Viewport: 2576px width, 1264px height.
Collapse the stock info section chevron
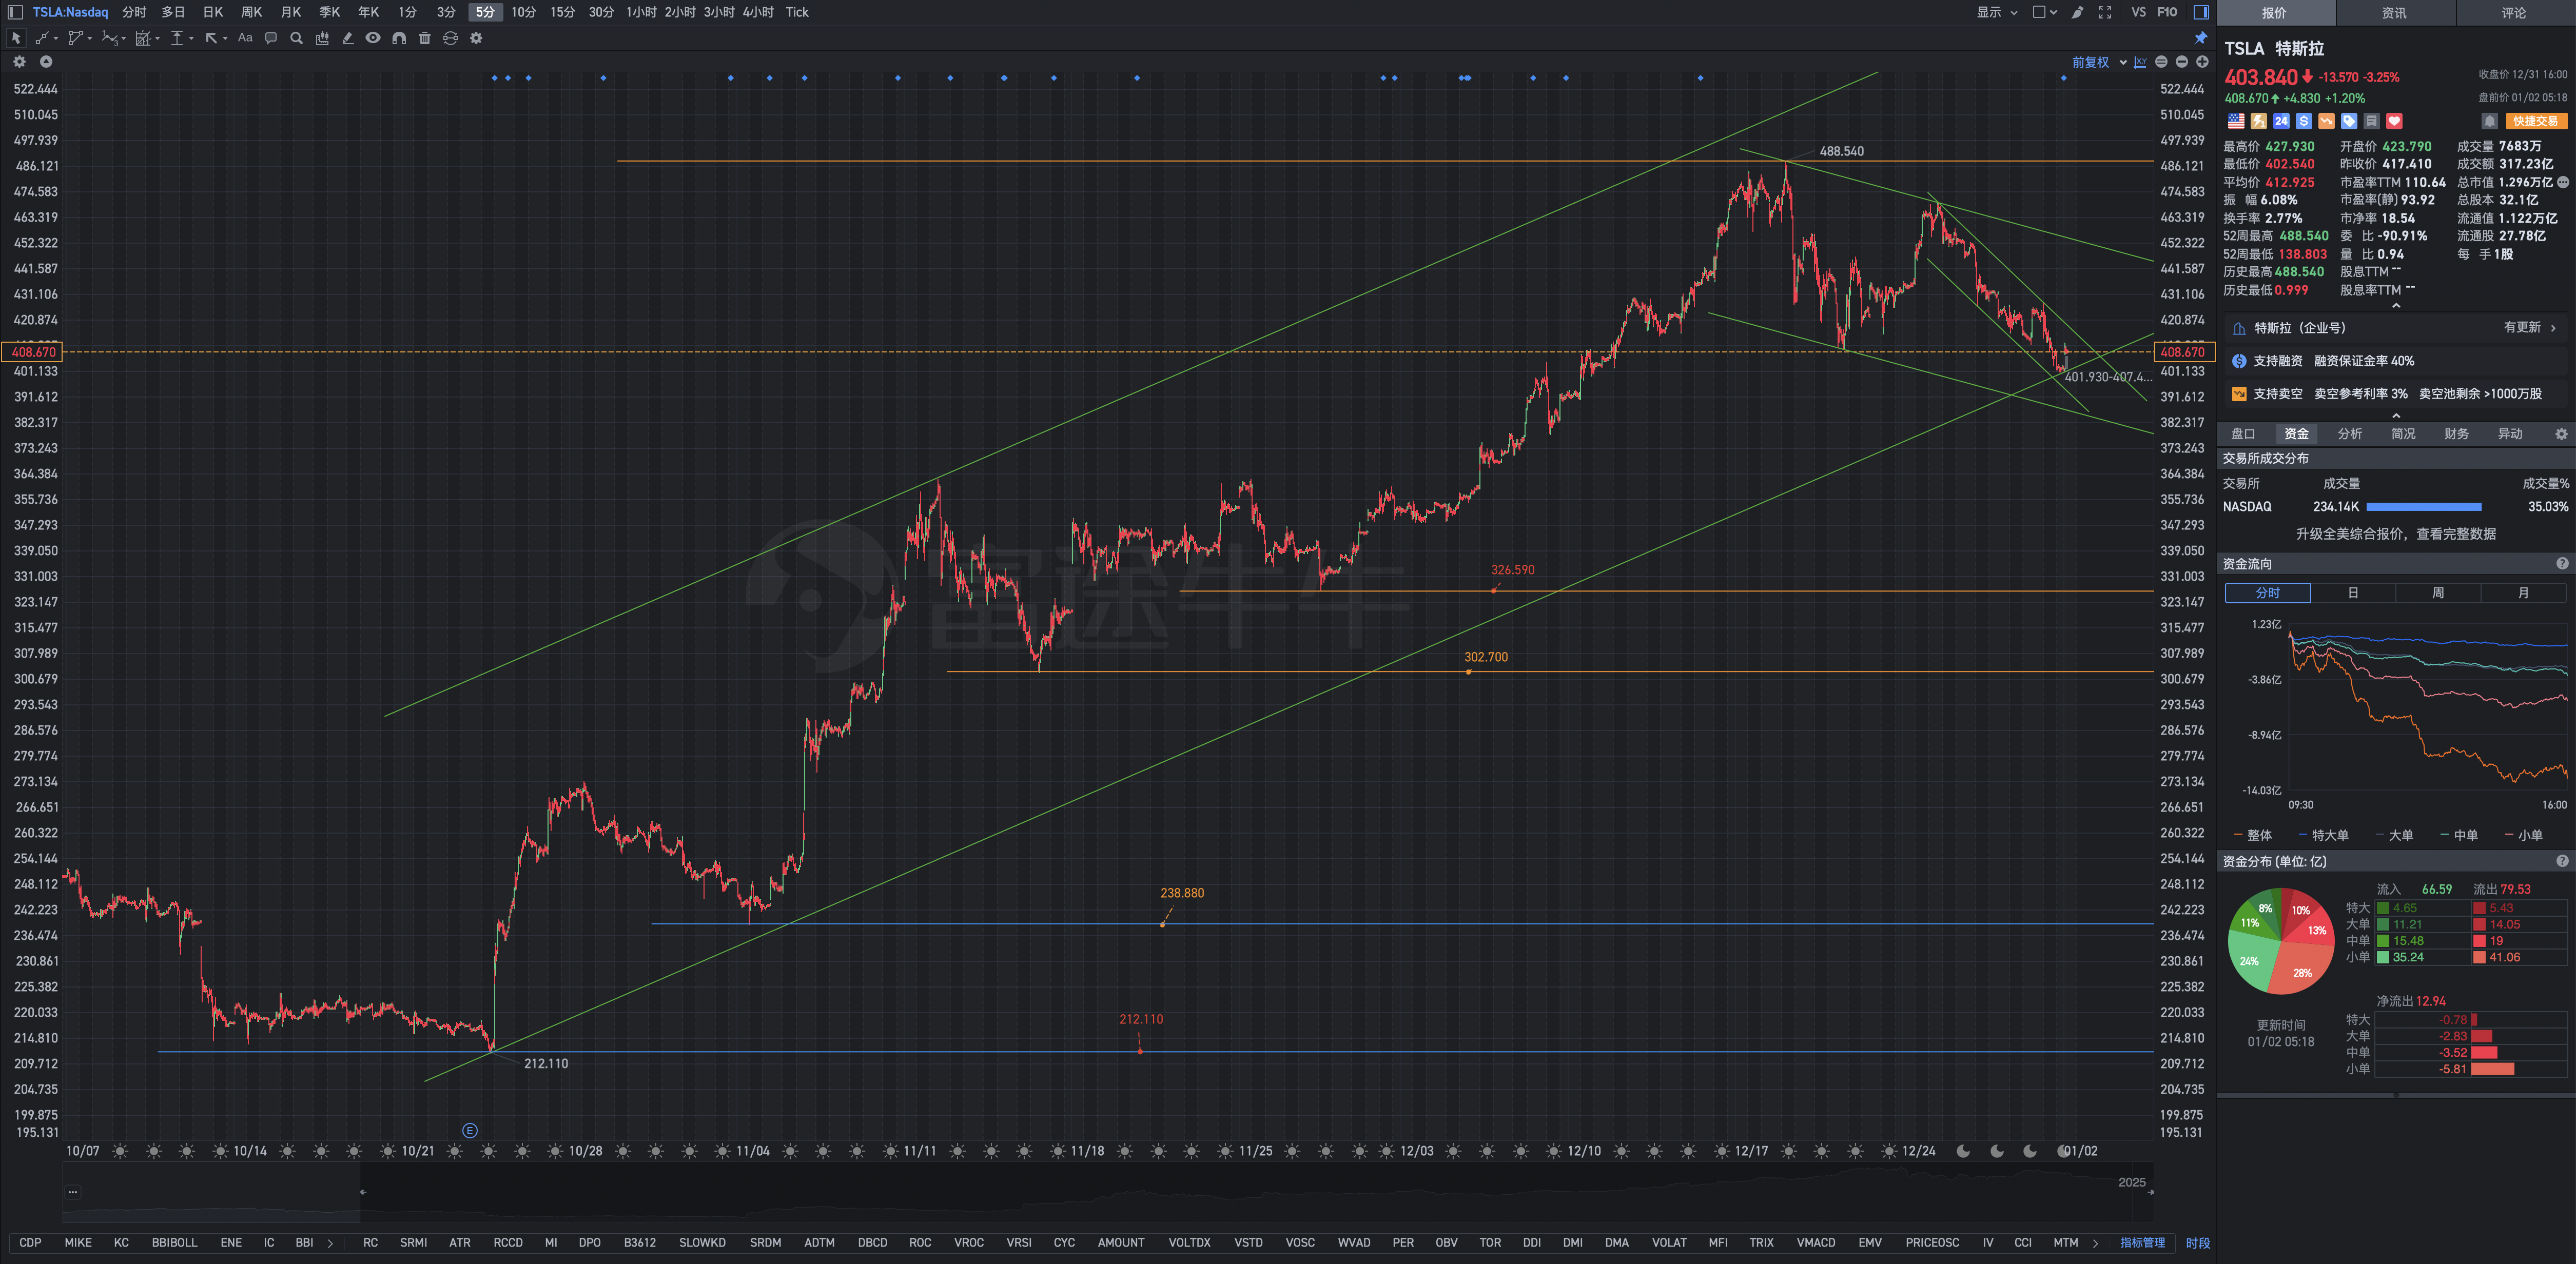click(x=2396, y=306)
